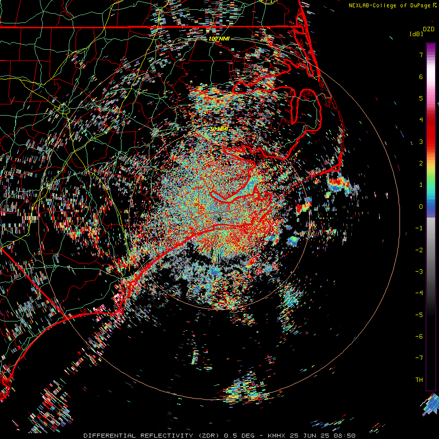Click the -2 scale value
This screenshot has width=439, height=439.
click(419, 250)
